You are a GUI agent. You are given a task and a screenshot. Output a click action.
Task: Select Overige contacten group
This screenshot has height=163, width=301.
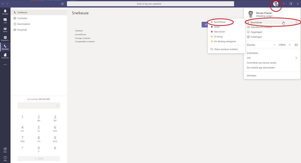tap(83, 38)
